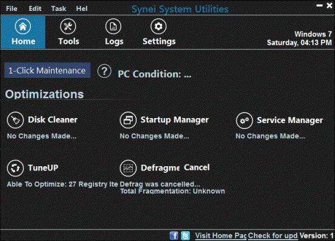Open Startup Manager label
The width and height of the screenshot is (335, 241).
(175, 120)
